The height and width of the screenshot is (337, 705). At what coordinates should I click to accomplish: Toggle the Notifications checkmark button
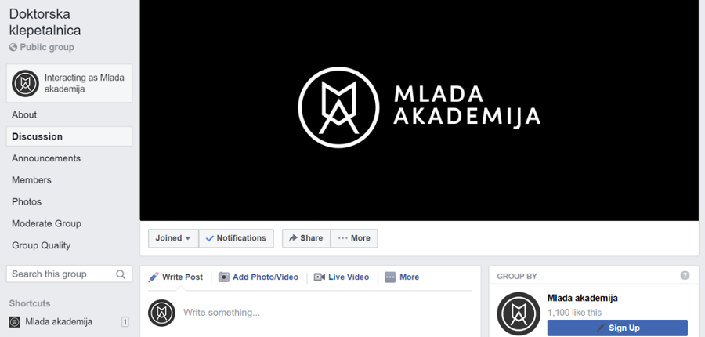[236, 238]
